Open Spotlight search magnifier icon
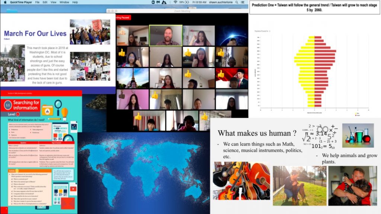 (x=237, y=2)
